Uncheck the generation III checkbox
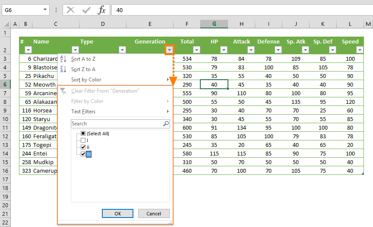The width and height of the screenshot is (373, 227). pyautogui.click(x=83, y=154)
